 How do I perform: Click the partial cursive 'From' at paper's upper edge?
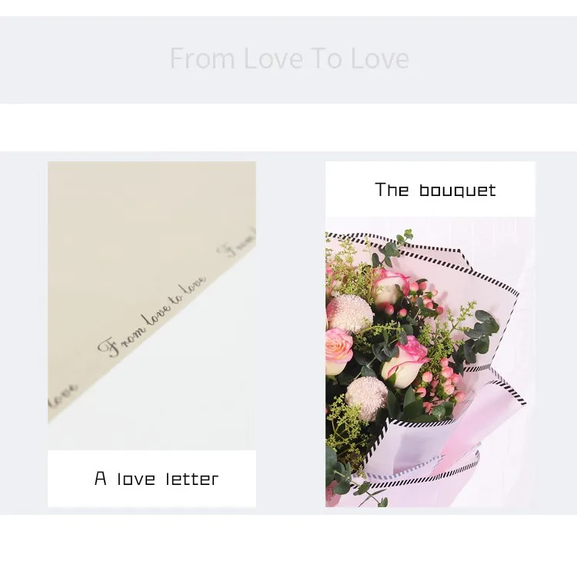pyautogui.click(x=236, y=244)
